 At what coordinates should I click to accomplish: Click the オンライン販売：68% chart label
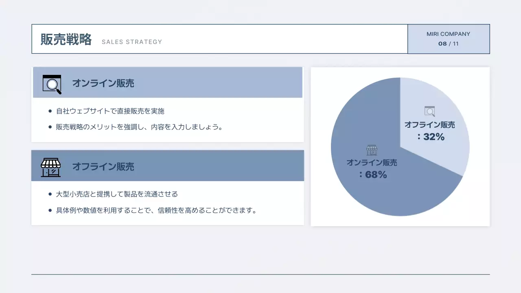point(372,168)
